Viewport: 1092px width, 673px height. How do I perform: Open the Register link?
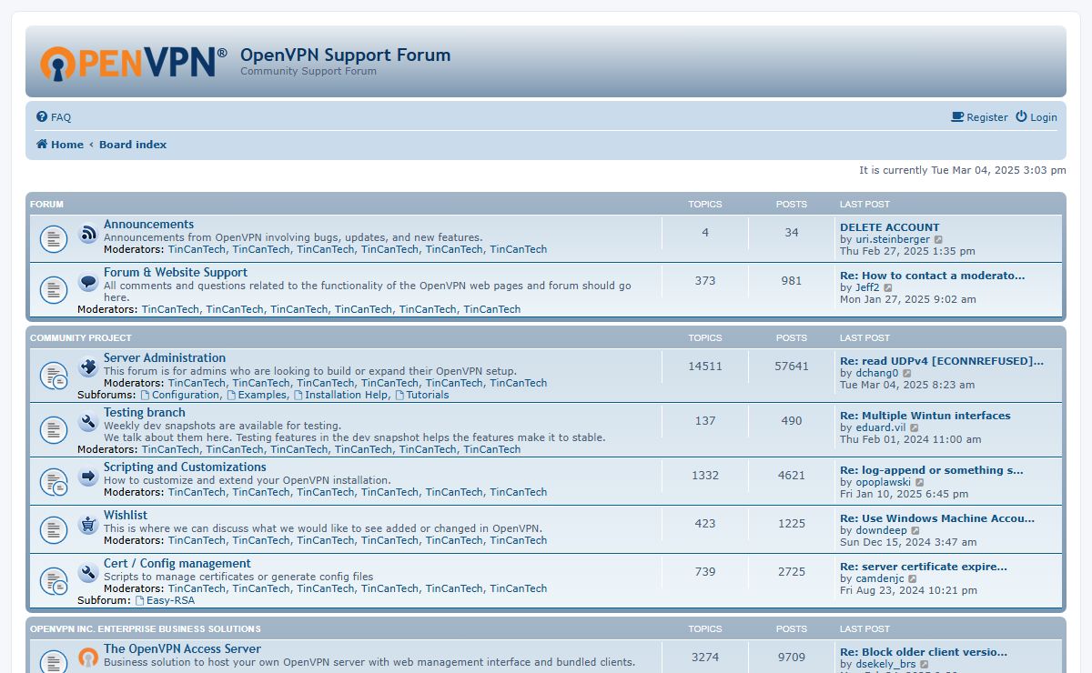[980, 117]
